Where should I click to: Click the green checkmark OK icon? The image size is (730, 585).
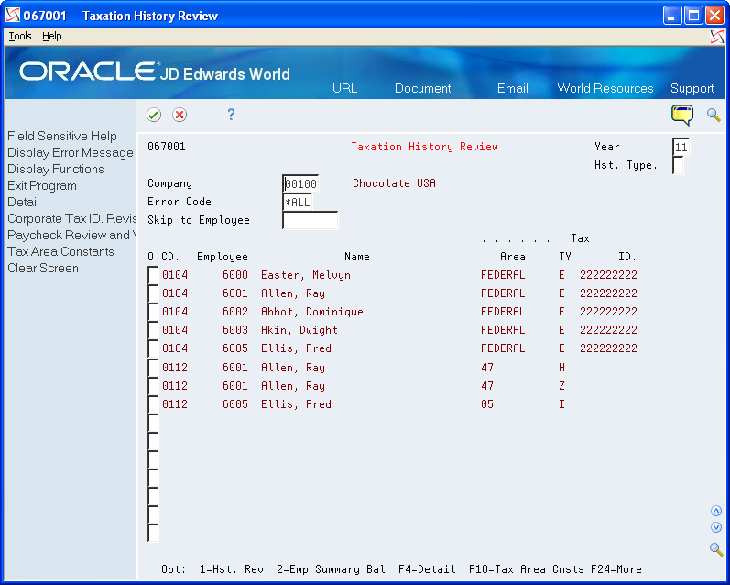click(x=154, y=115)
